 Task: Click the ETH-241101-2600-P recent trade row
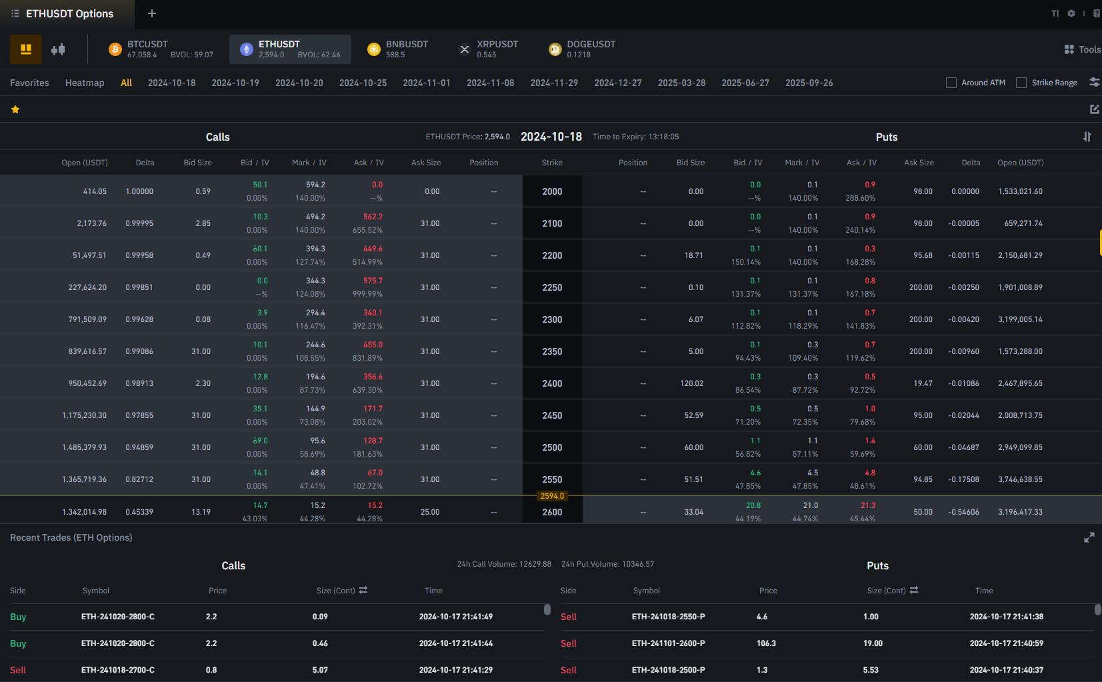coord(827,643)
